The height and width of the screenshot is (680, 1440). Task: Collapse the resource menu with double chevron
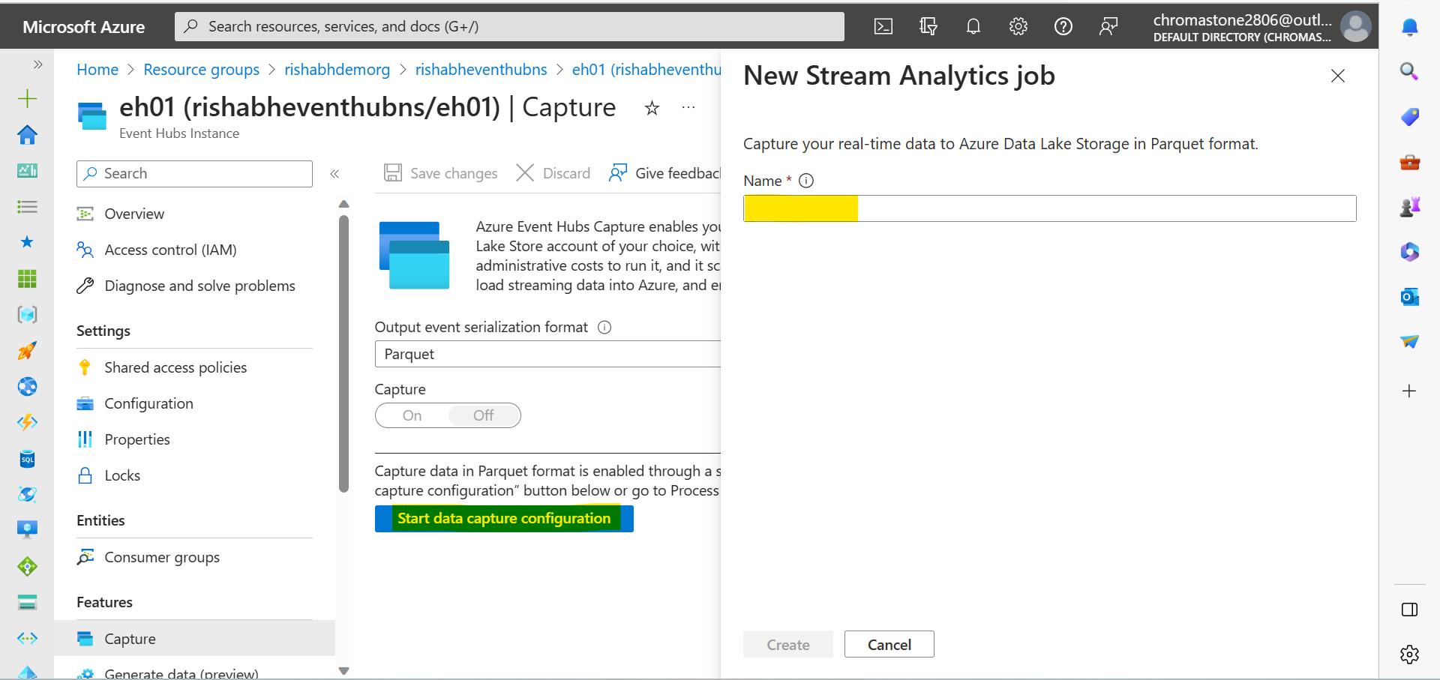click(x=334, y=174)
